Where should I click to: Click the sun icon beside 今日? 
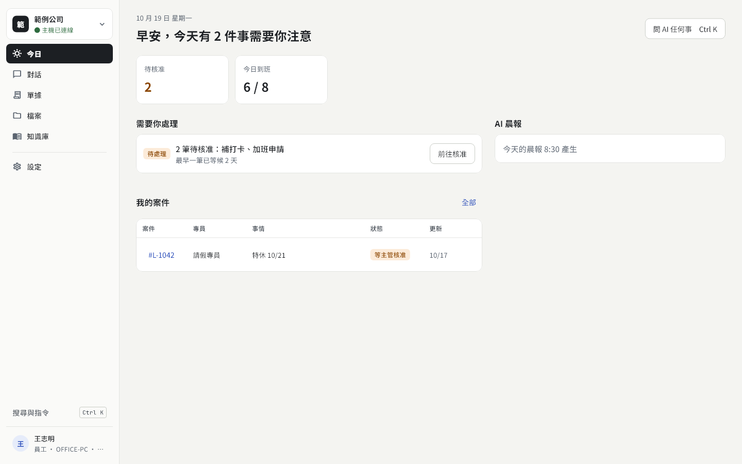pos(17,54)
